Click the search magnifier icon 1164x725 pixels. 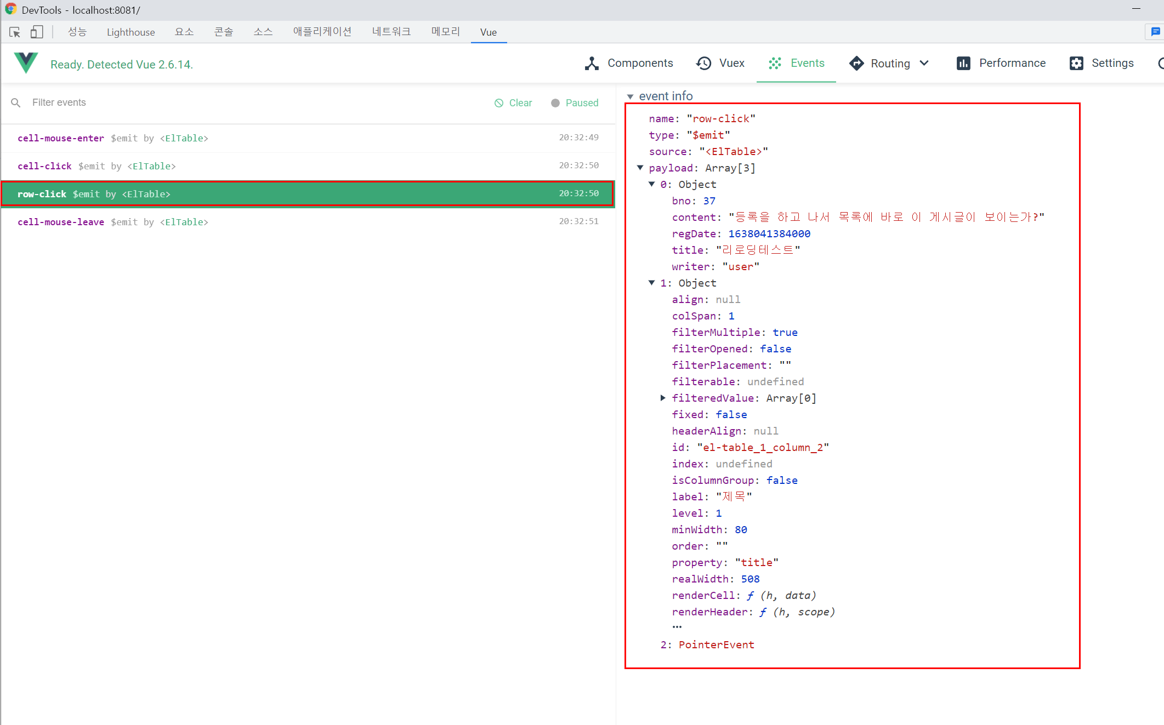tap(16, 102)
